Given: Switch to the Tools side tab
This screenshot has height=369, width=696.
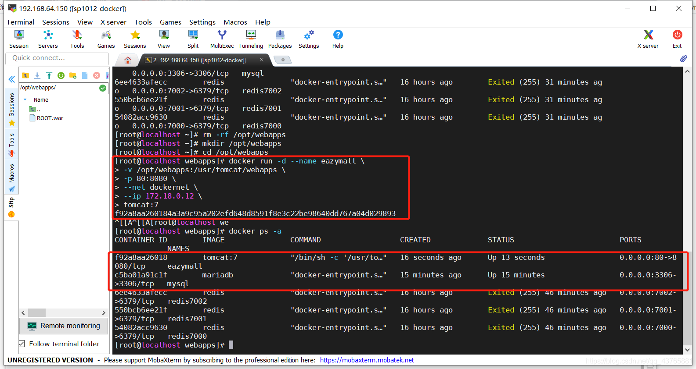Looking at the screenshot, I should pos(12,145).
